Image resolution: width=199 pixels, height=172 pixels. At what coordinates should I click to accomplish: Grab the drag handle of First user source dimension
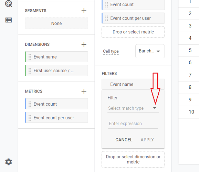point(30,71)
